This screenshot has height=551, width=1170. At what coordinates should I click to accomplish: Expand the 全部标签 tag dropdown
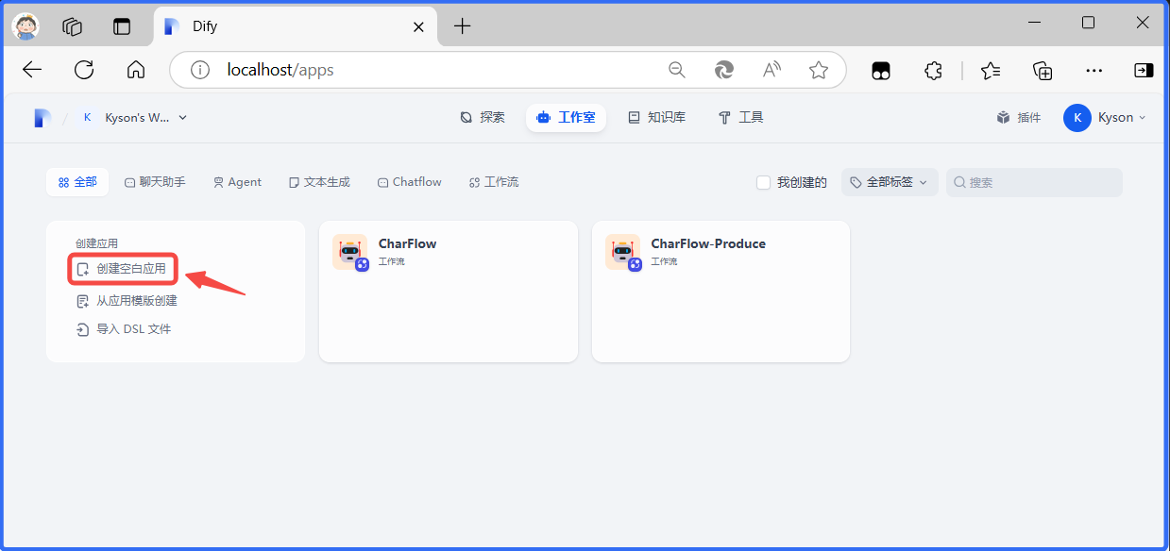(x=889, y=182)
